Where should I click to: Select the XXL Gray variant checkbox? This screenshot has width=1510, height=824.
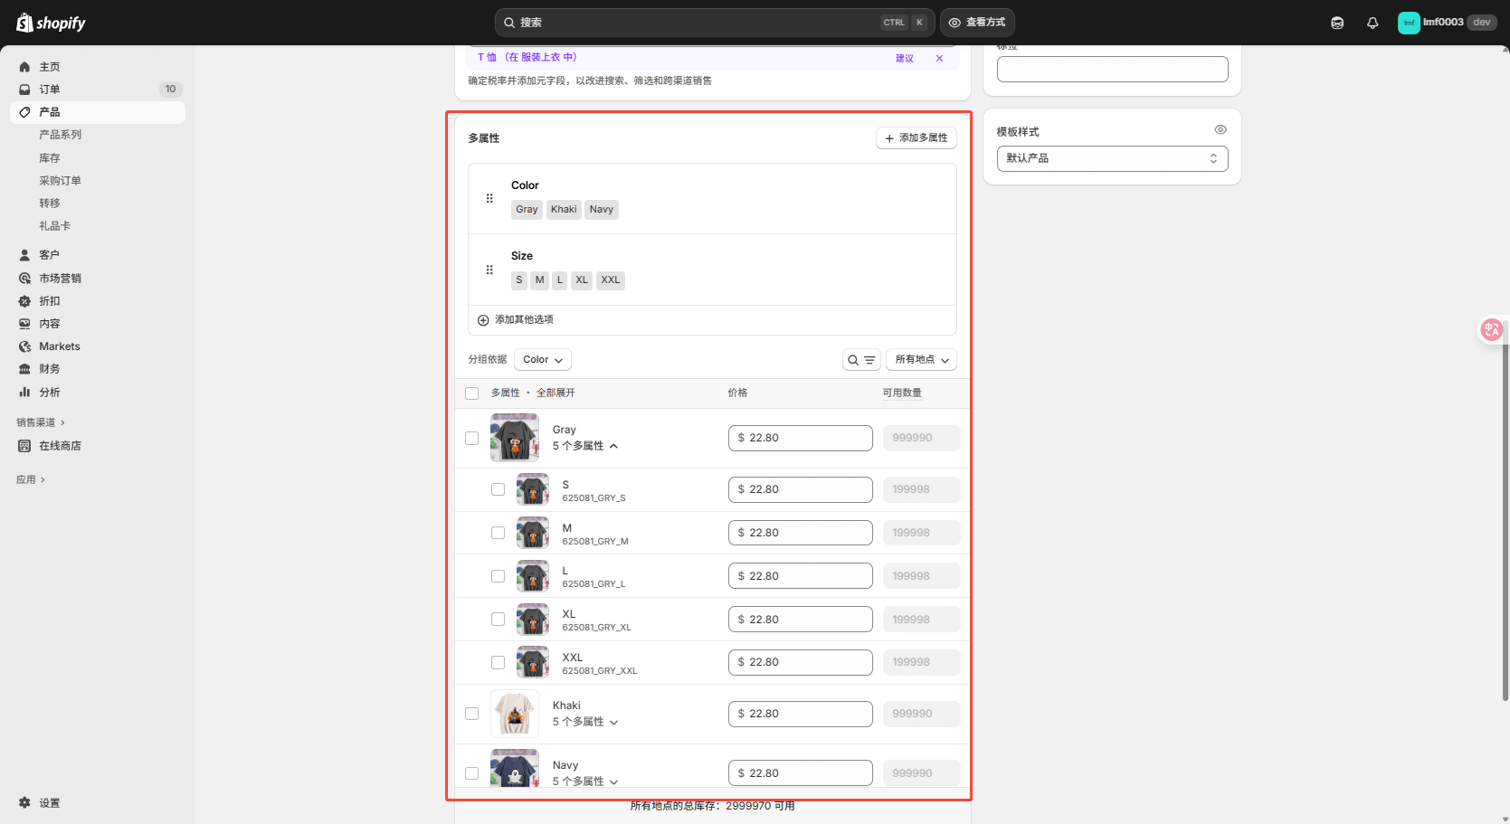498,663
